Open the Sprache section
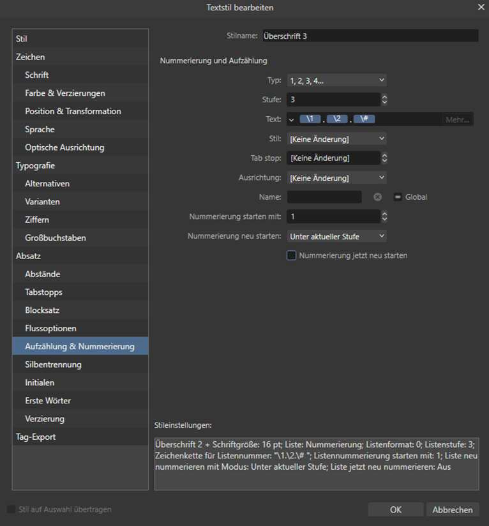The height and width of the screenshot is (526, 489). pos(80,129)
